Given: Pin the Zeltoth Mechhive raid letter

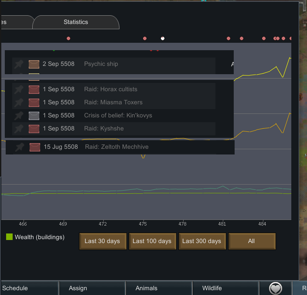Looking at the screenshot, I should point(20,147).
